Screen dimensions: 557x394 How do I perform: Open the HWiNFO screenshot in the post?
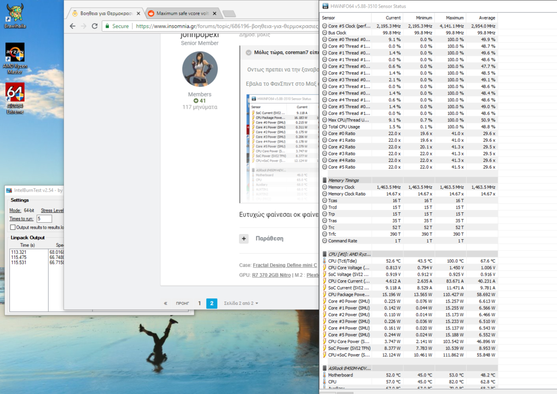coord(282,148)
